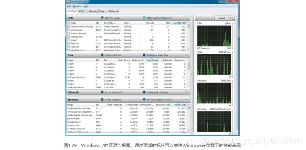Switch to the Memory tab
306x150 pixels.
coord(93,11)
